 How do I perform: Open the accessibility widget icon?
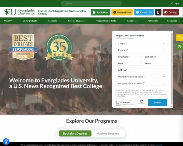tap(6, 141)
